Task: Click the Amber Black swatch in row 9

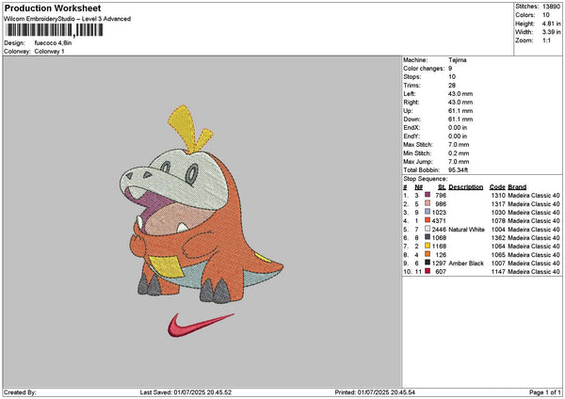Action: pyautogui.click(x=428, y=263)
